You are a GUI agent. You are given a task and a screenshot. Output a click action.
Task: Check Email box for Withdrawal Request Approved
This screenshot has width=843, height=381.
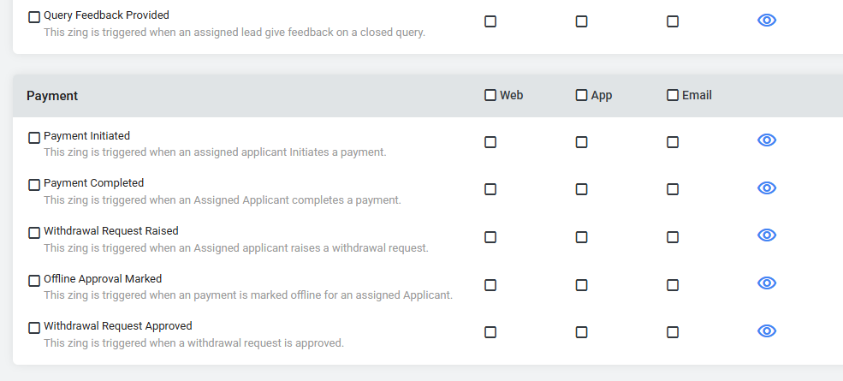click(x=673, y=332)
